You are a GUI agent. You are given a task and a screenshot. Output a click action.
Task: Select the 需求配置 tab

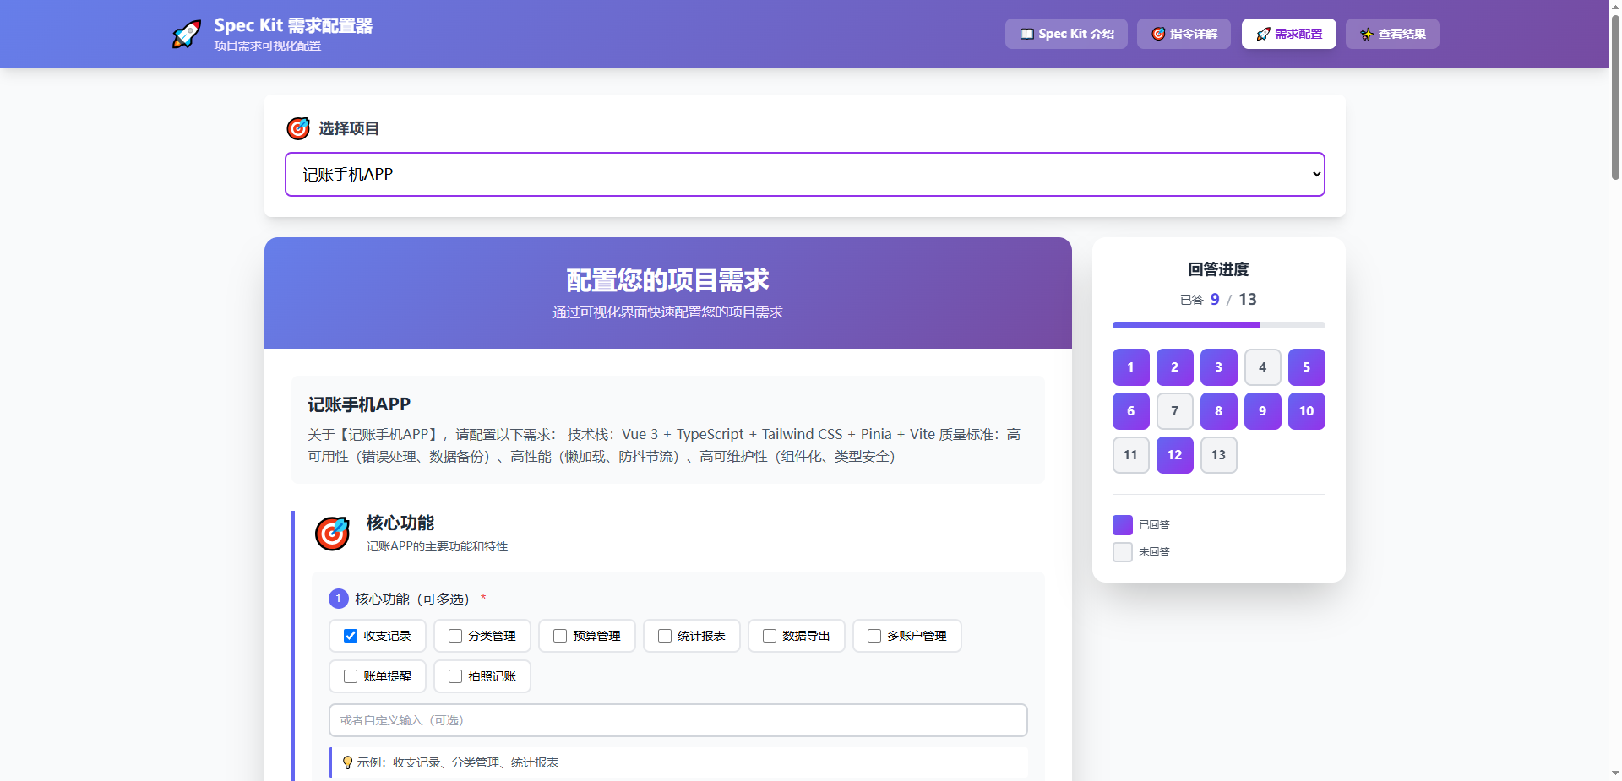coord(1289,34)
